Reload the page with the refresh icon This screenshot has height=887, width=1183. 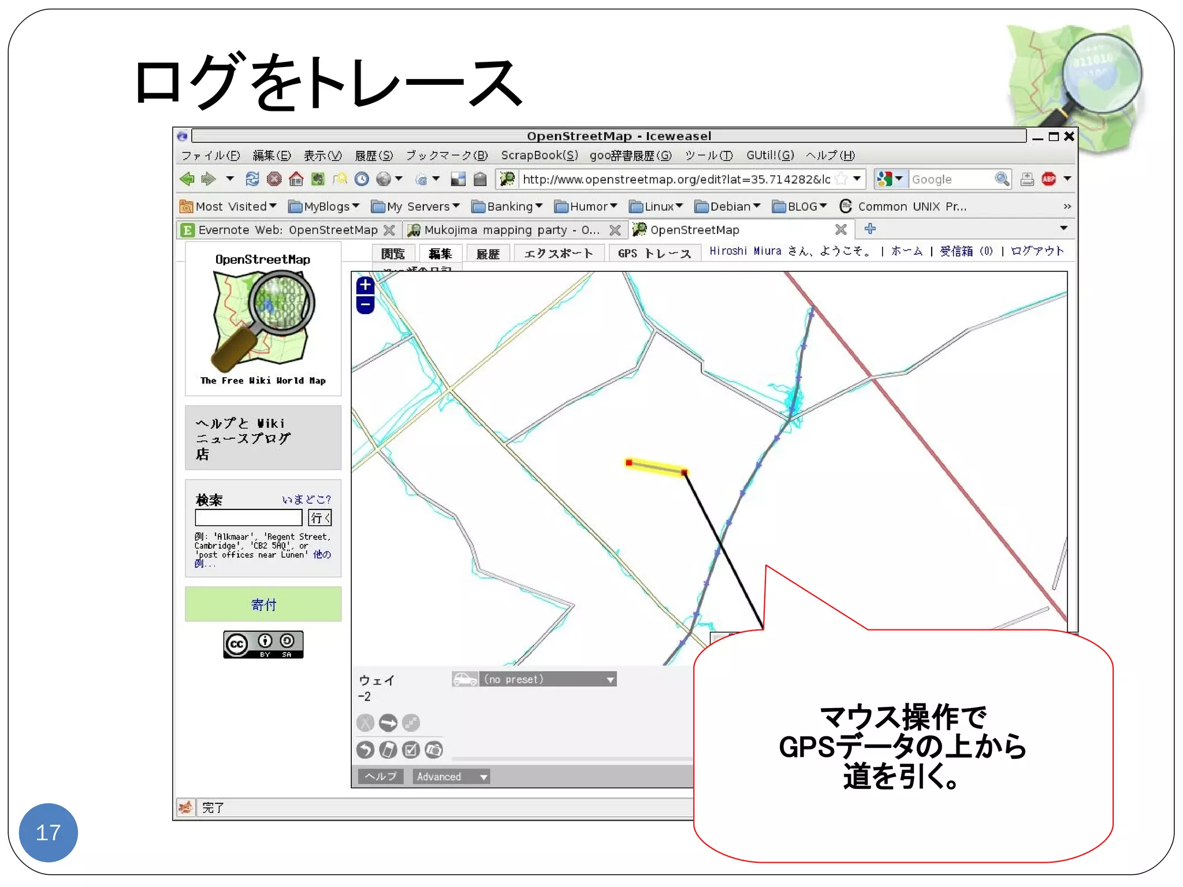[252, 179]
